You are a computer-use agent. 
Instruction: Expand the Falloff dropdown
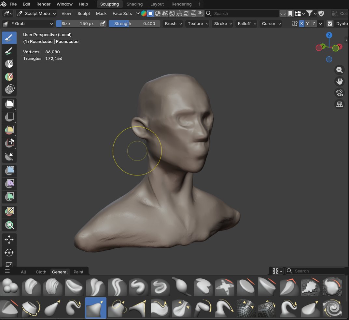click(x=246, y=23)
